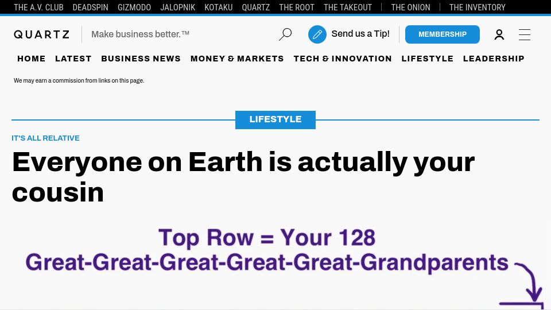Click the article headline about cousins

click(x=243, y=177)
